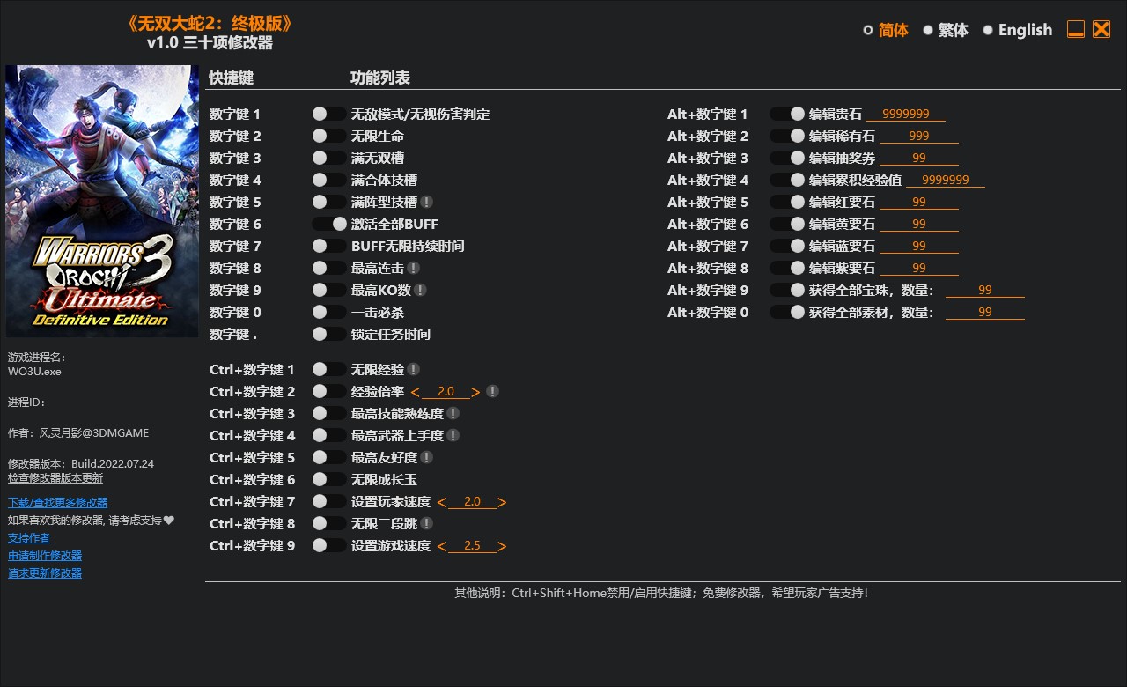
Task: Edit 编辑红要石 value field
Action: click(919, 202)
